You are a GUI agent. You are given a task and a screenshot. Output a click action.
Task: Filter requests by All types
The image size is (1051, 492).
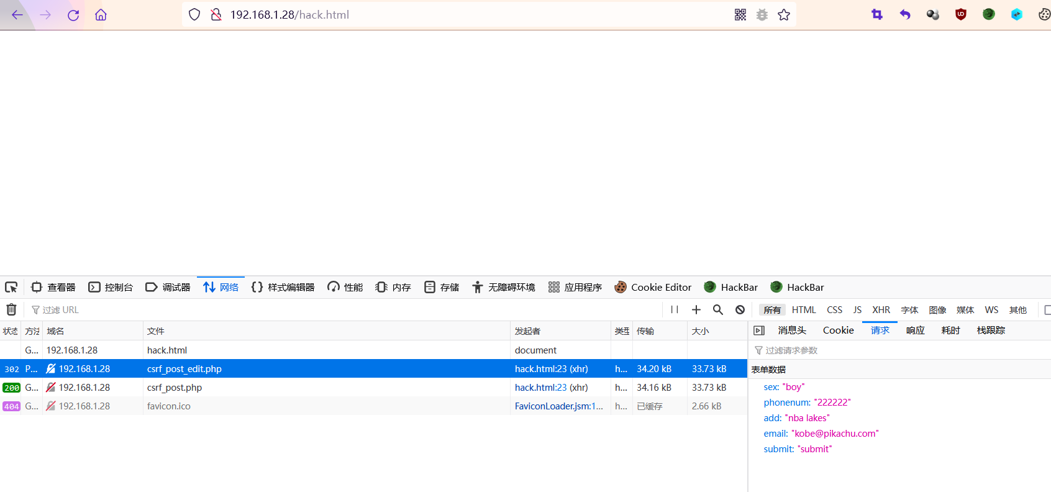pos(772,309)
